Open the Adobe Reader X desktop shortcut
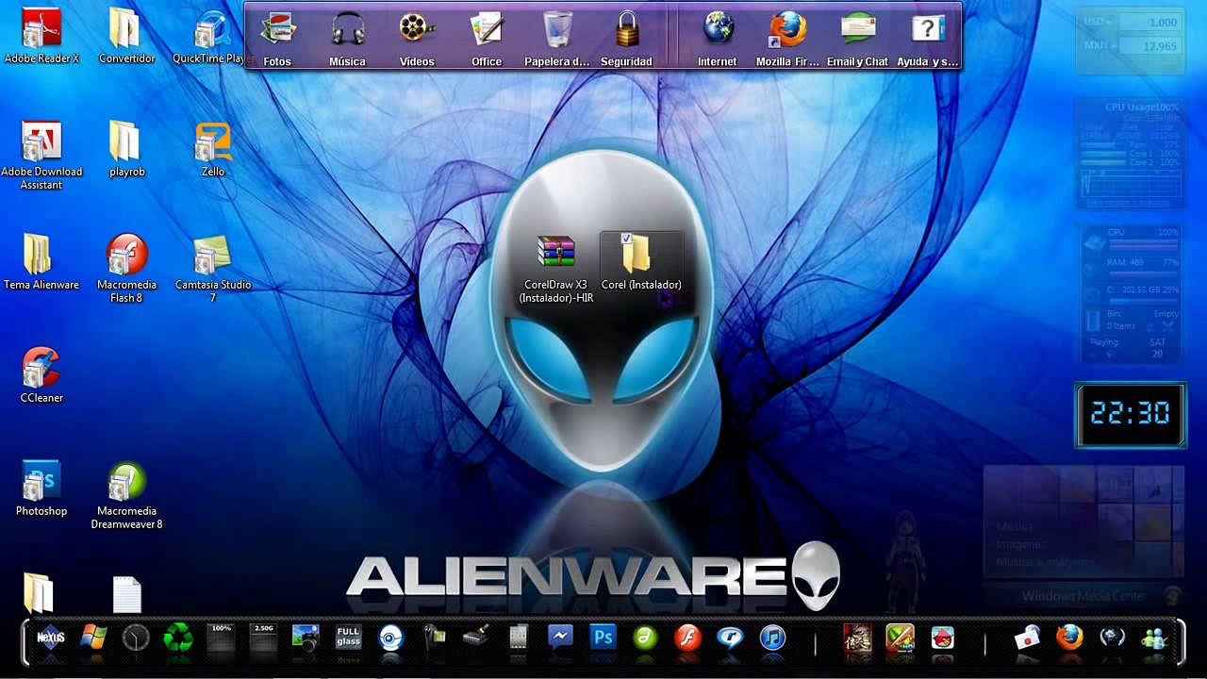Image resolution: width=1207 pixels, height=679 pixels. point(41,38)
